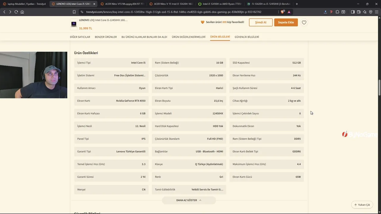Open the Brave Wallet icon
Screen dimensions: 381x214
[x=359, y=12]
